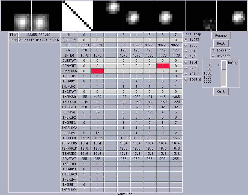Choose the 1.025 time step

192,39
